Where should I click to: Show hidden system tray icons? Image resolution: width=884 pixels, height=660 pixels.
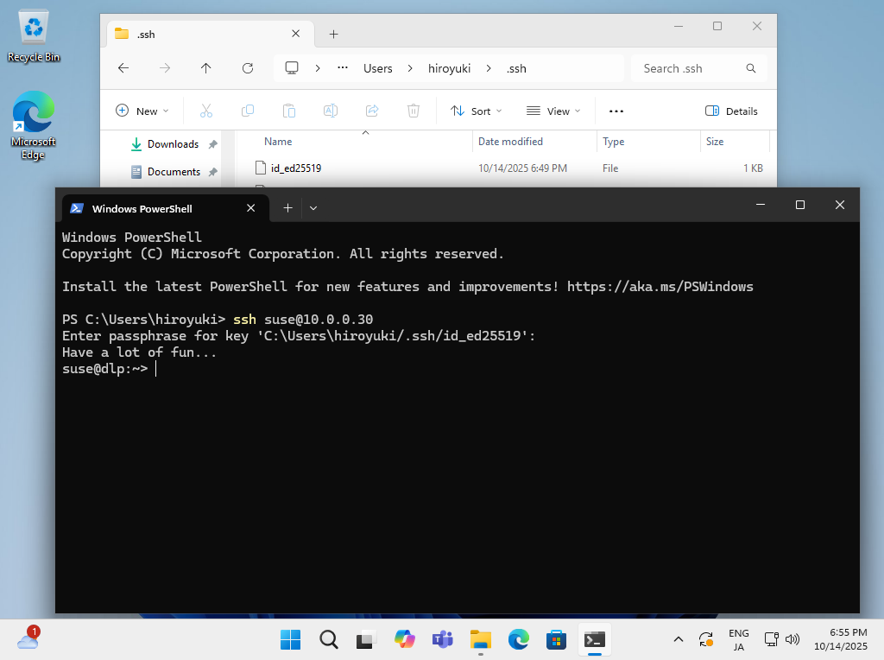click(x=679, y=639)
